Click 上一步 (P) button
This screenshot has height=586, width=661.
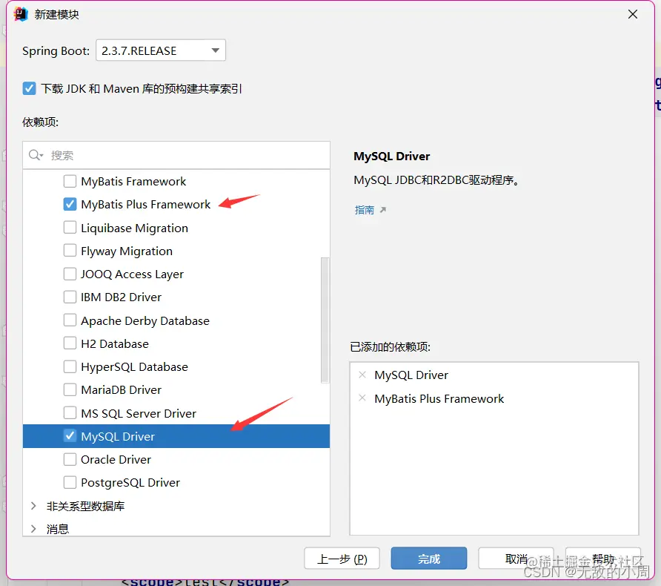[x=342, y=559]
